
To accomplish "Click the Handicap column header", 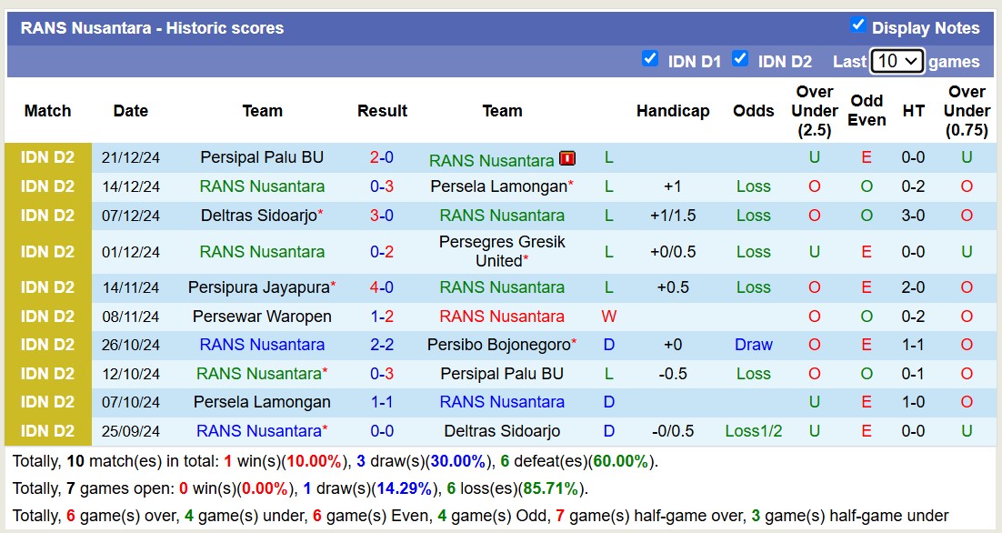I will 673,111.
